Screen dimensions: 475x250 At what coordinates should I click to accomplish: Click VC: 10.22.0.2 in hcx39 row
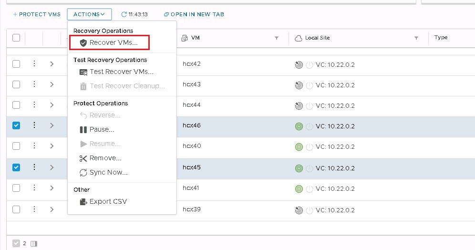335,210
